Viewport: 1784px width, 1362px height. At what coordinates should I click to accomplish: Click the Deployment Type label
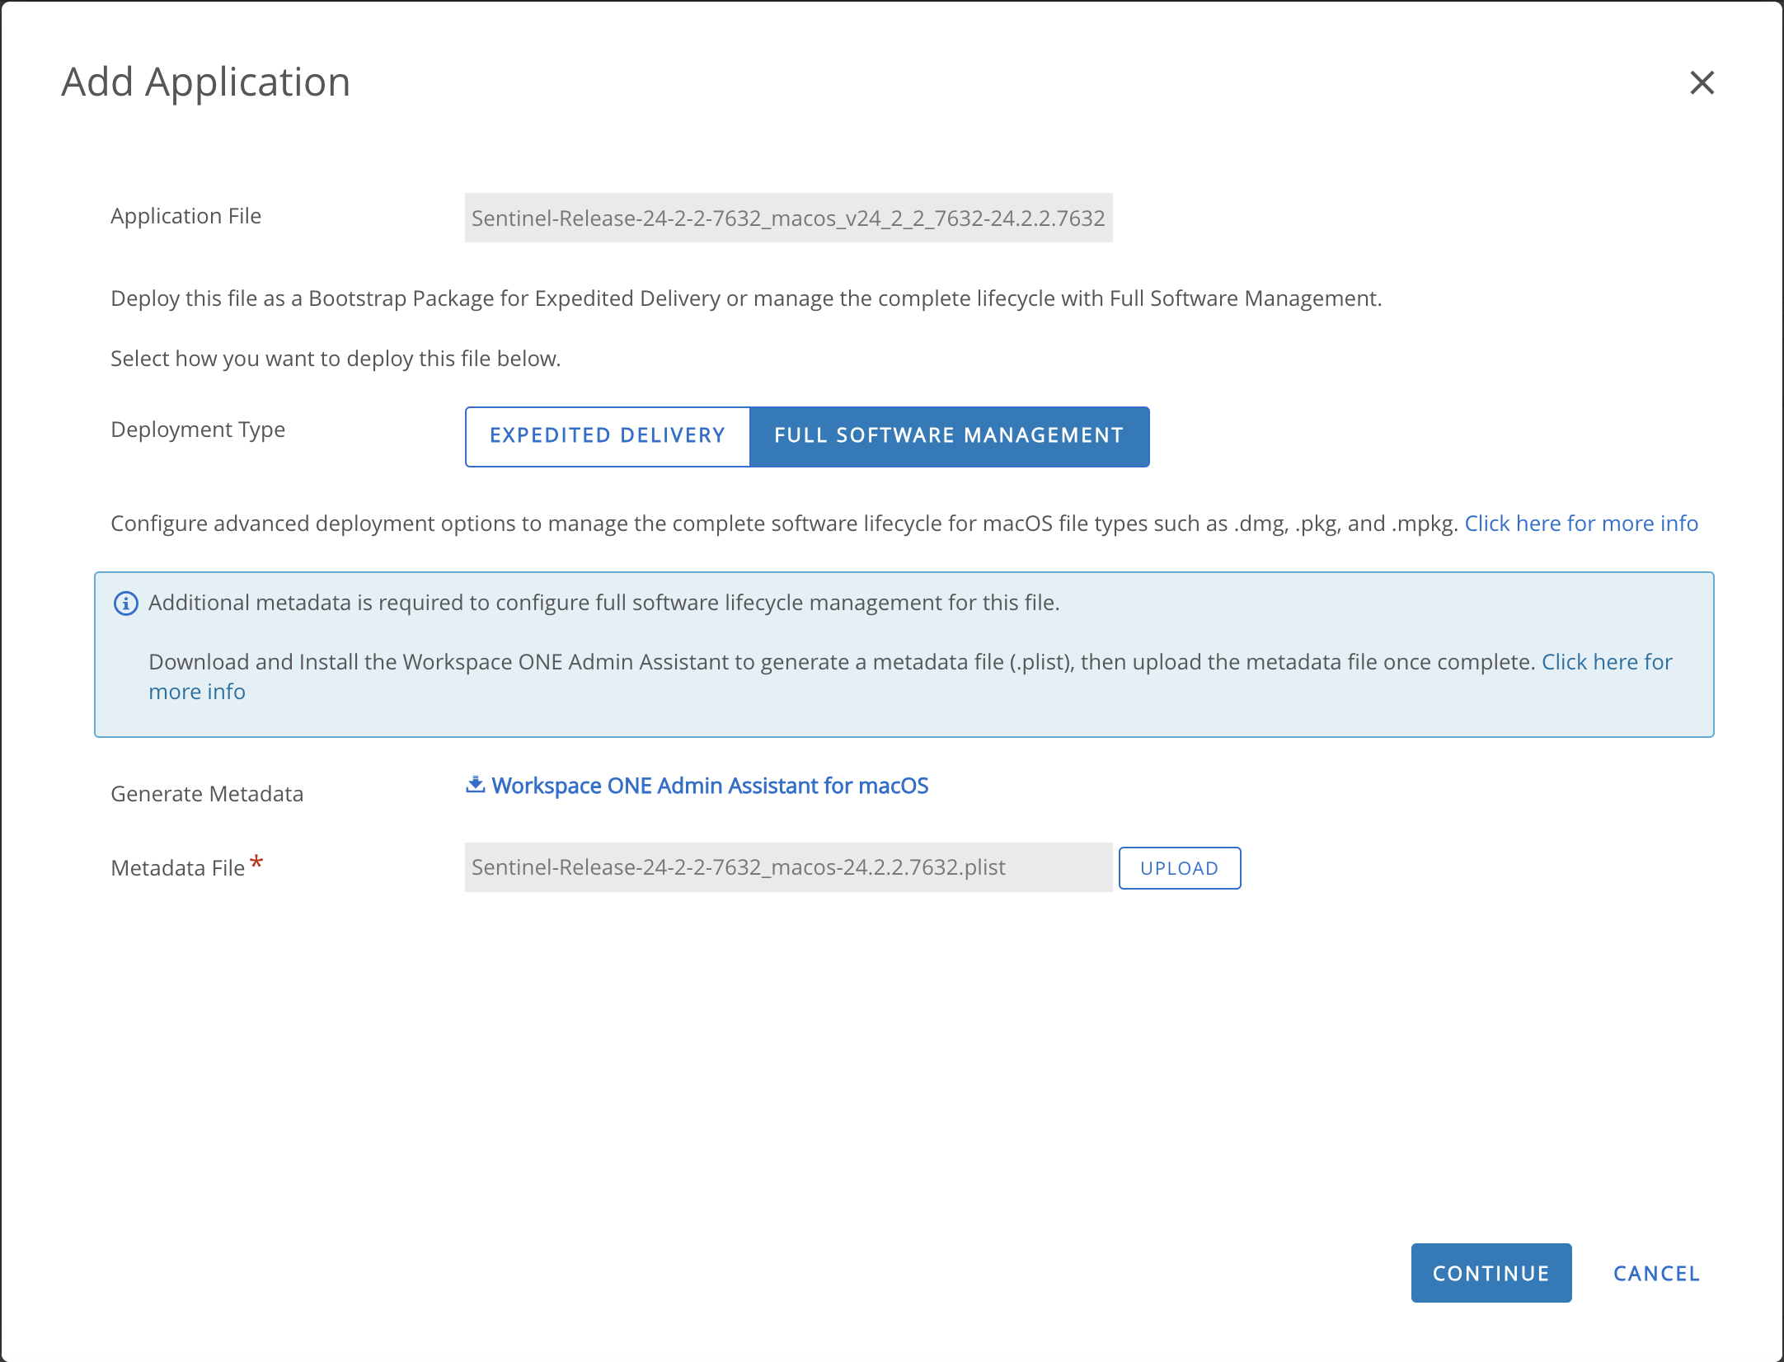tap(198, 430)
